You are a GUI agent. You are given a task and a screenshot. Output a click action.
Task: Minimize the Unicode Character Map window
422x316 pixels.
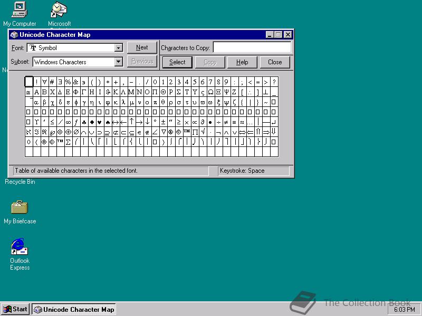270,35
